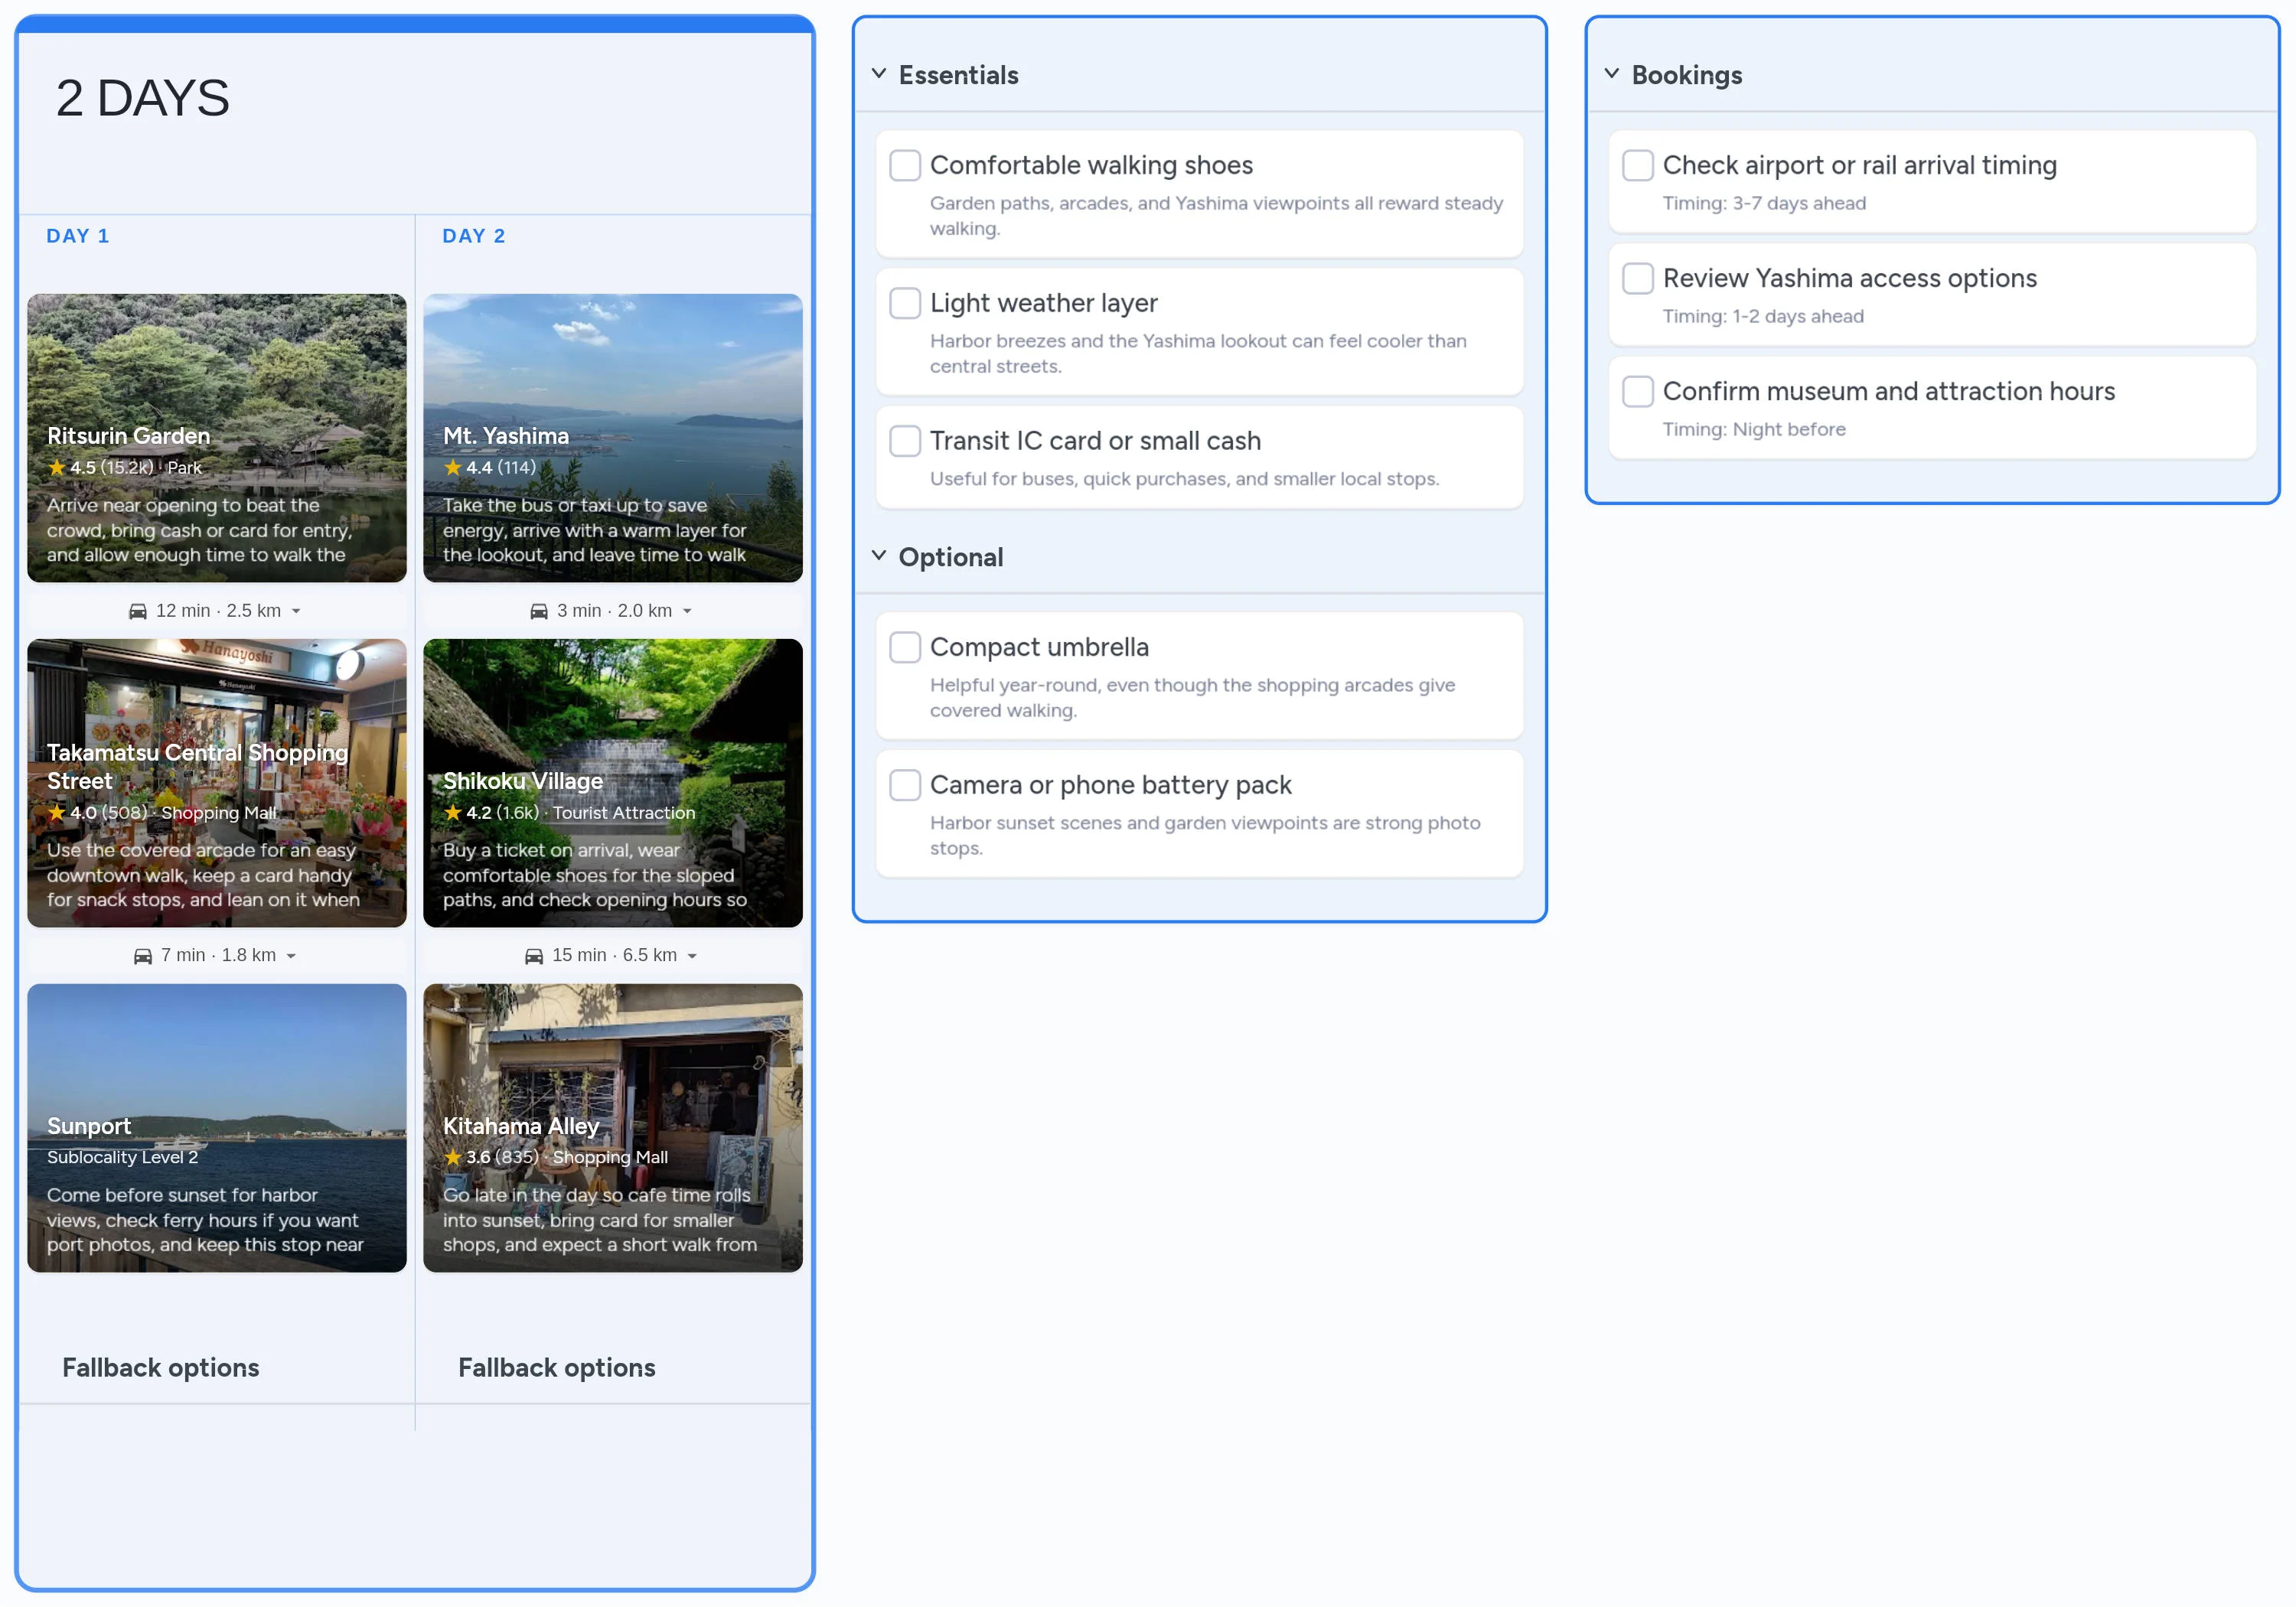The width and height of the screenshot is (2296, 1607).
Task: Click car icon beside 15 min 6.5 km
Action: click(534, 956)
